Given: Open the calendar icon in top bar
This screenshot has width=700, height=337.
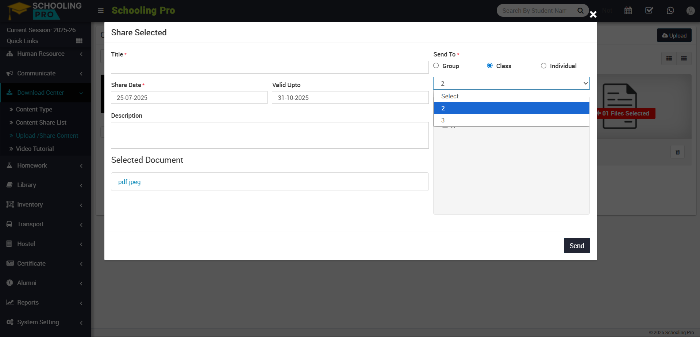Looking at the screenshot, I should 628,11.
